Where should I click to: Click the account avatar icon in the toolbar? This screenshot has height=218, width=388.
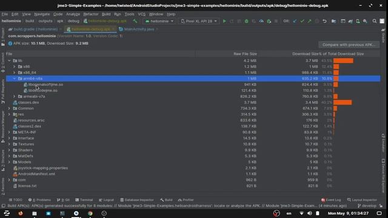382,21
